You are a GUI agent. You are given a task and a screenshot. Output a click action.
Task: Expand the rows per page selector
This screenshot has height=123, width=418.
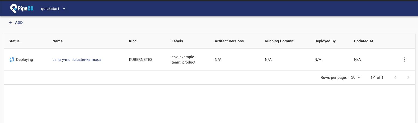click(x=356, y=77)
